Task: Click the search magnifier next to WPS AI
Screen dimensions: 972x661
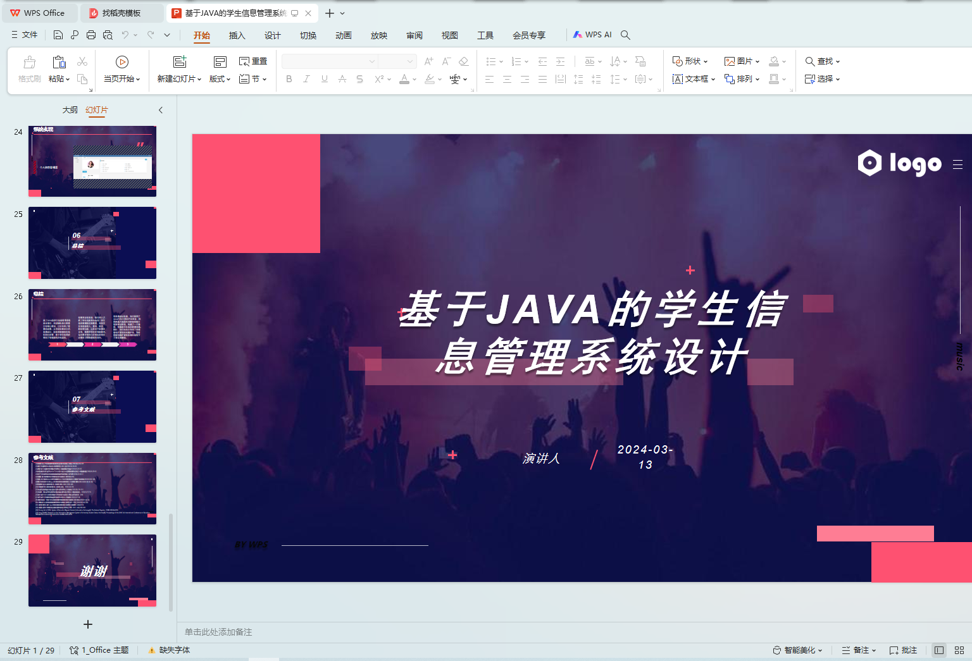Action: click(625, 35)
